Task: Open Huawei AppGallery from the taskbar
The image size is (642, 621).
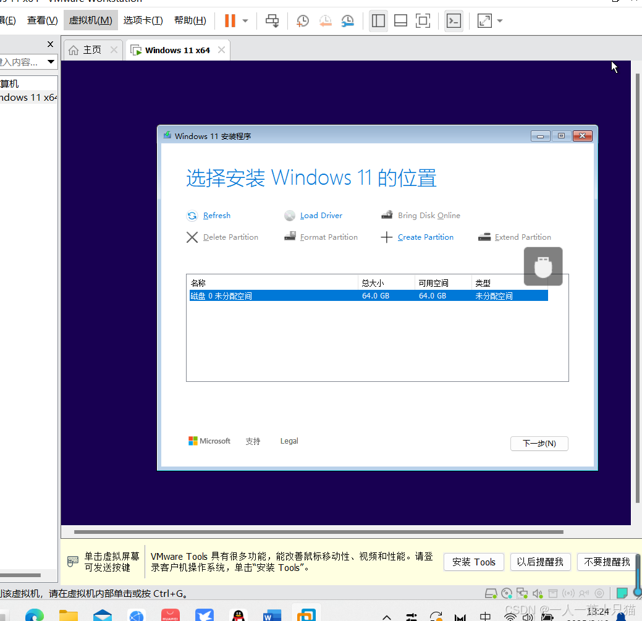Action: (171, 615)
